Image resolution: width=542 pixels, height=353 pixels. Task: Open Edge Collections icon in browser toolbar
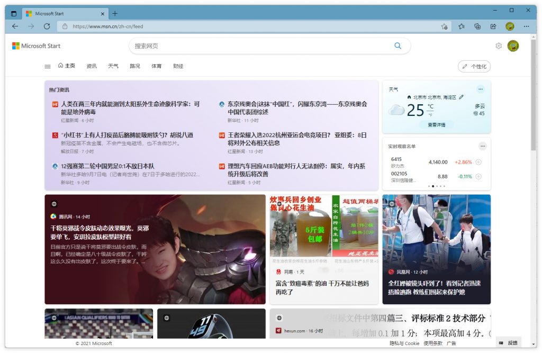pos(477,26)
